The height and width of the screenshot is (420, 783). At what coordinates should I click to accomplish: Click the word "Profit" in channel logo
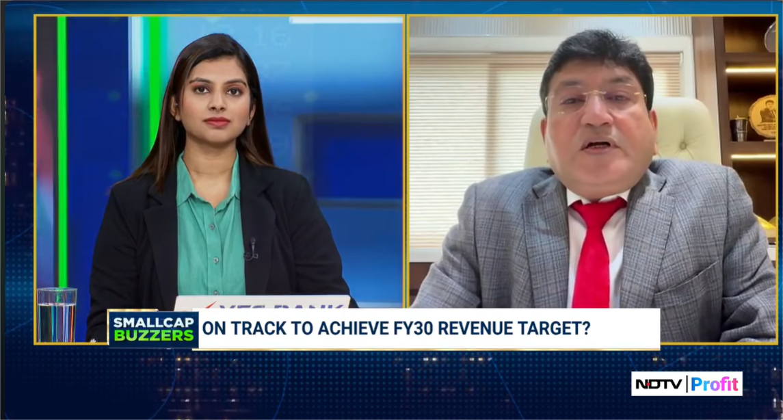click(x=714, y=384)
